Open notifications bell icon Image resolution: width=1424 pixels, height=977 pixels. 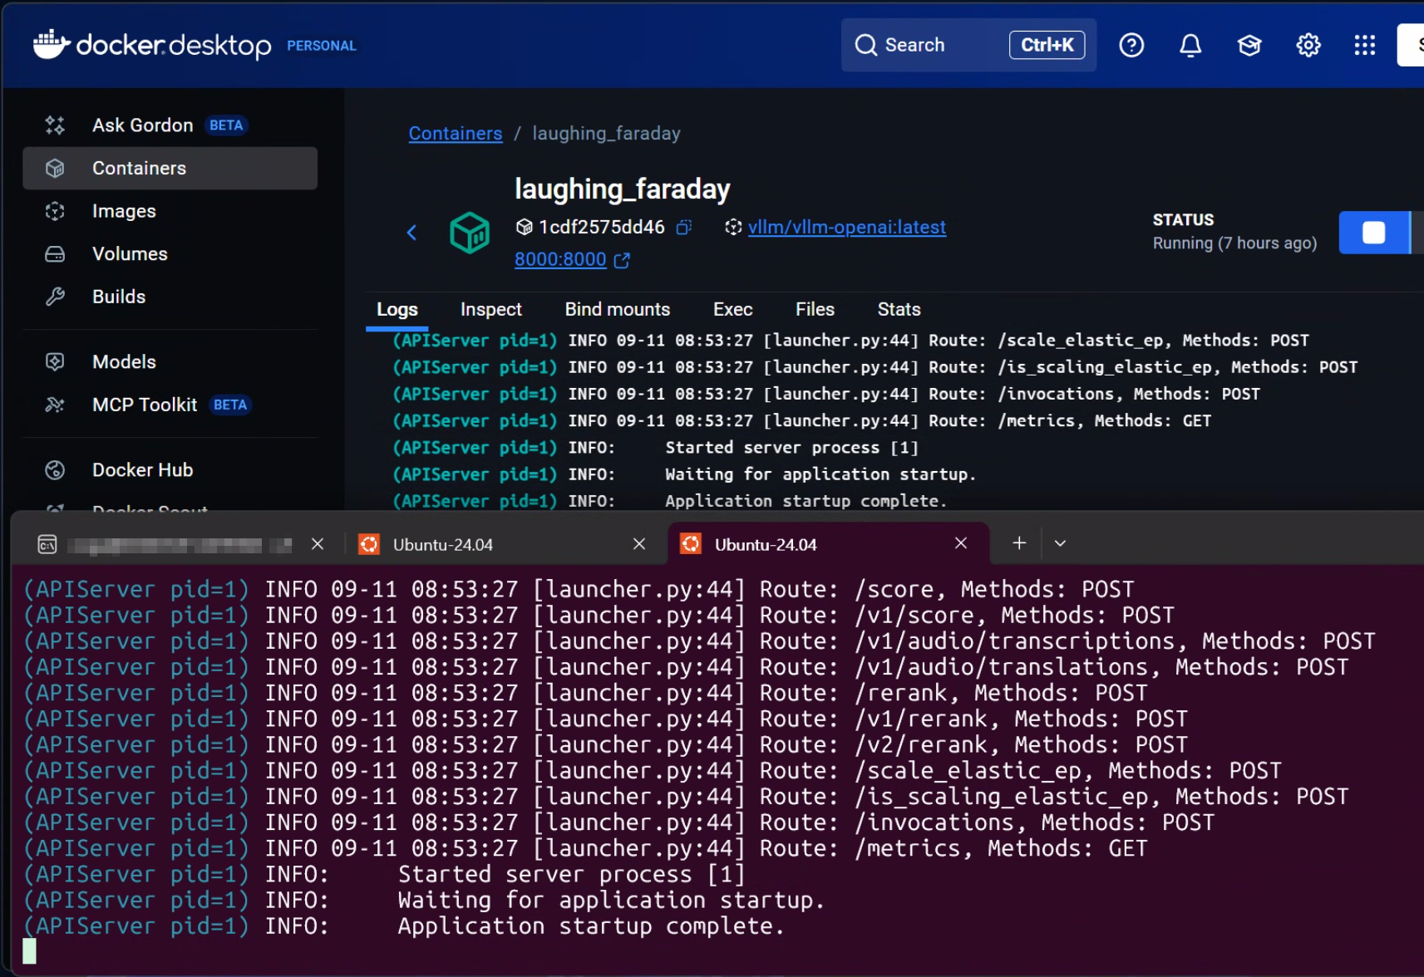tap(1190, 45)
